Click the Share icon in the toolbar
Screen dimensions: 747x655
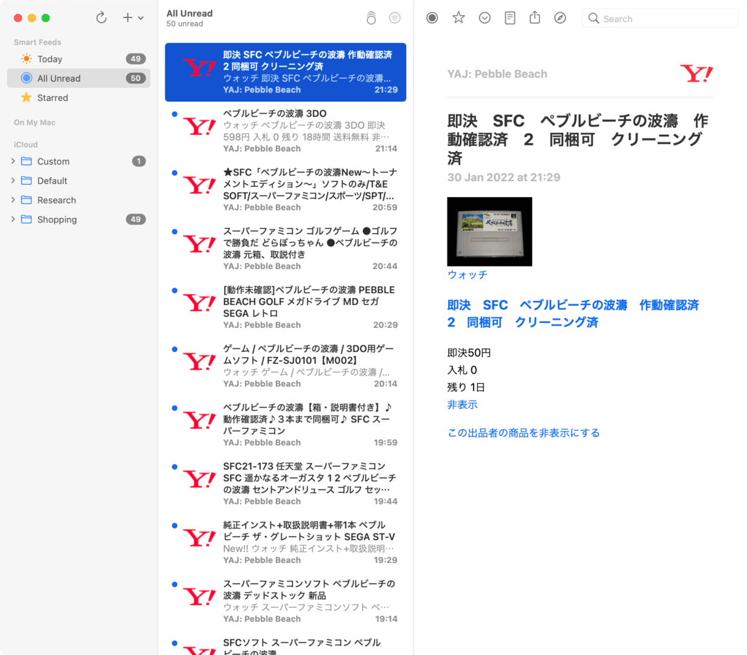(535, 18)
